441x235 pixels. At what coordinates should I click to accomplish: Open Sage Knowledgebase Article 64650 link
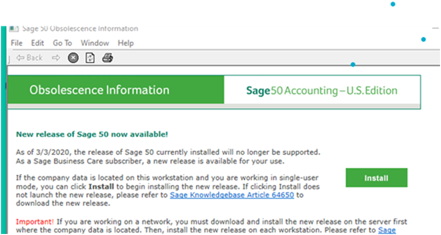(232, 195)
